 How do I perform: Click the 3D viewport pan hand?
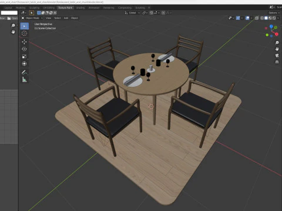point(277,49)
